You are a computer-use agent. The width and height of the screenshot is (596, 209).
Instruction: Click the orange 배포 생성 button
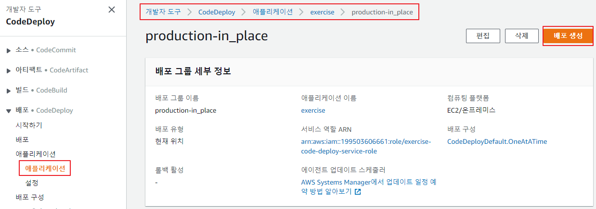(x=568, y=36)
